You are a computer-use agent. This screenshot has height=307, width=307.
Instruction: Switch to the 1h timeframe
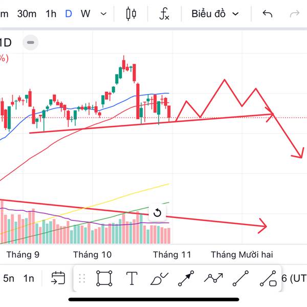point(51,14)
